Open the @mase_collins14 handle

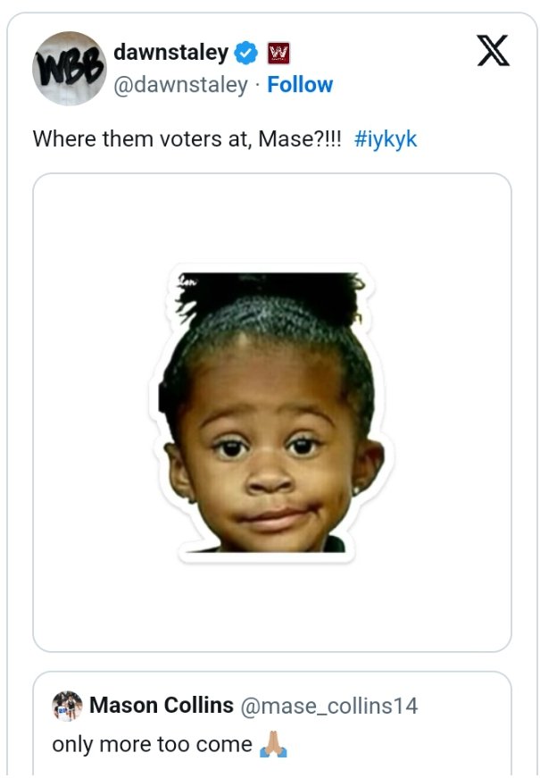(329, 706)
